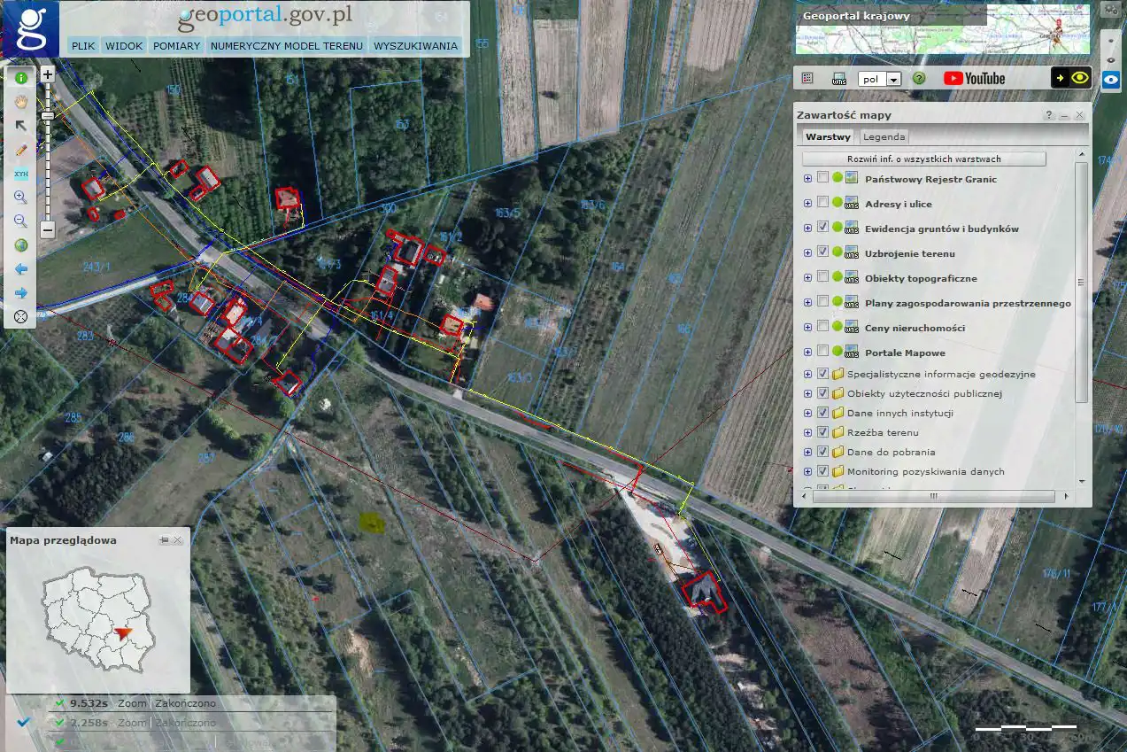Image resolution: width=1127 pixels, height=752 pixels.
Task: Show full extent with the globe icon
Action: click(20, 245)
